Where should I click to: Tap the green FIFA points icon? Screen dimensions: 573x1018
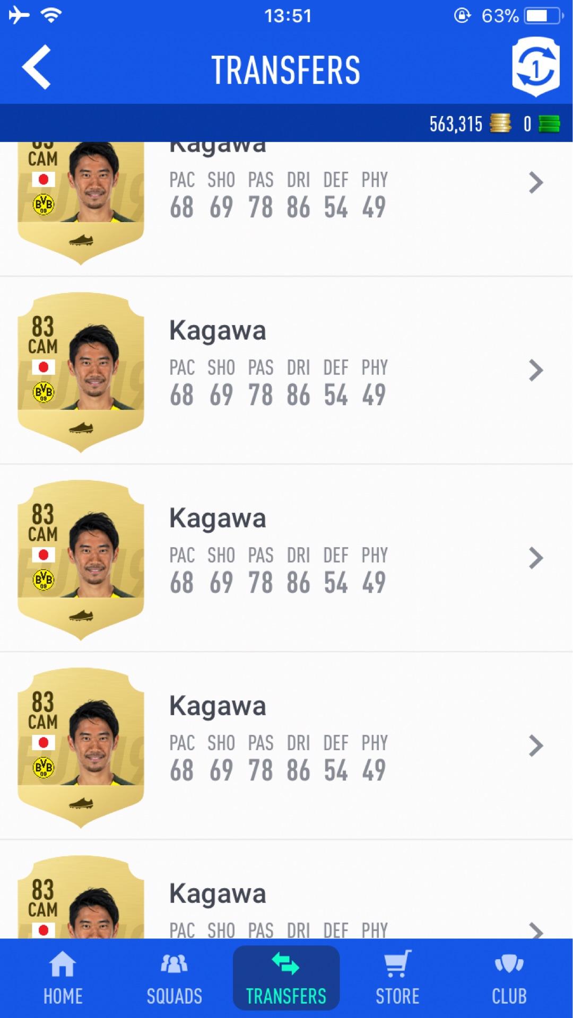coord(549,124)
